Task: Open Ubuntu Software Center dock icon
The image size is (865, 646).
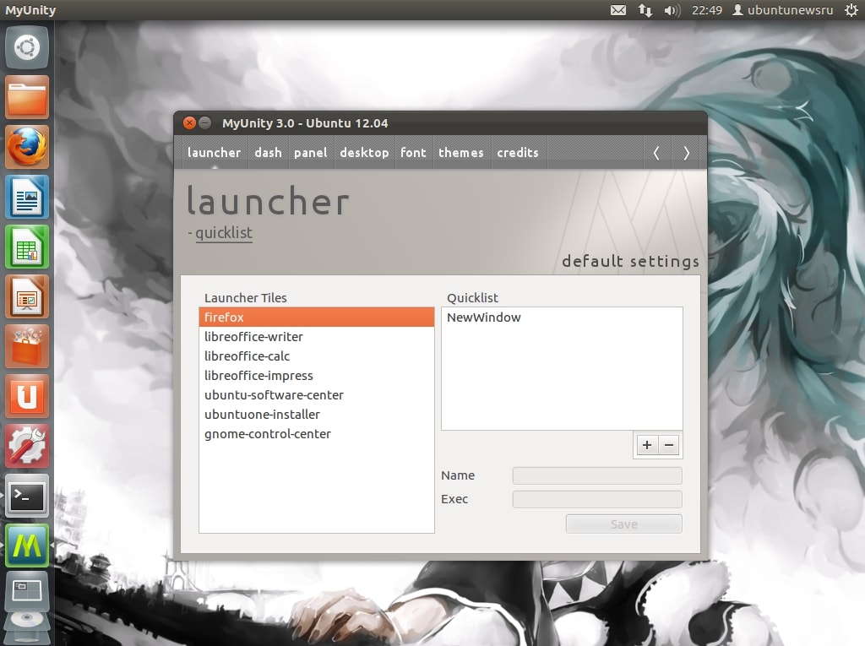Action: point(27,346)
